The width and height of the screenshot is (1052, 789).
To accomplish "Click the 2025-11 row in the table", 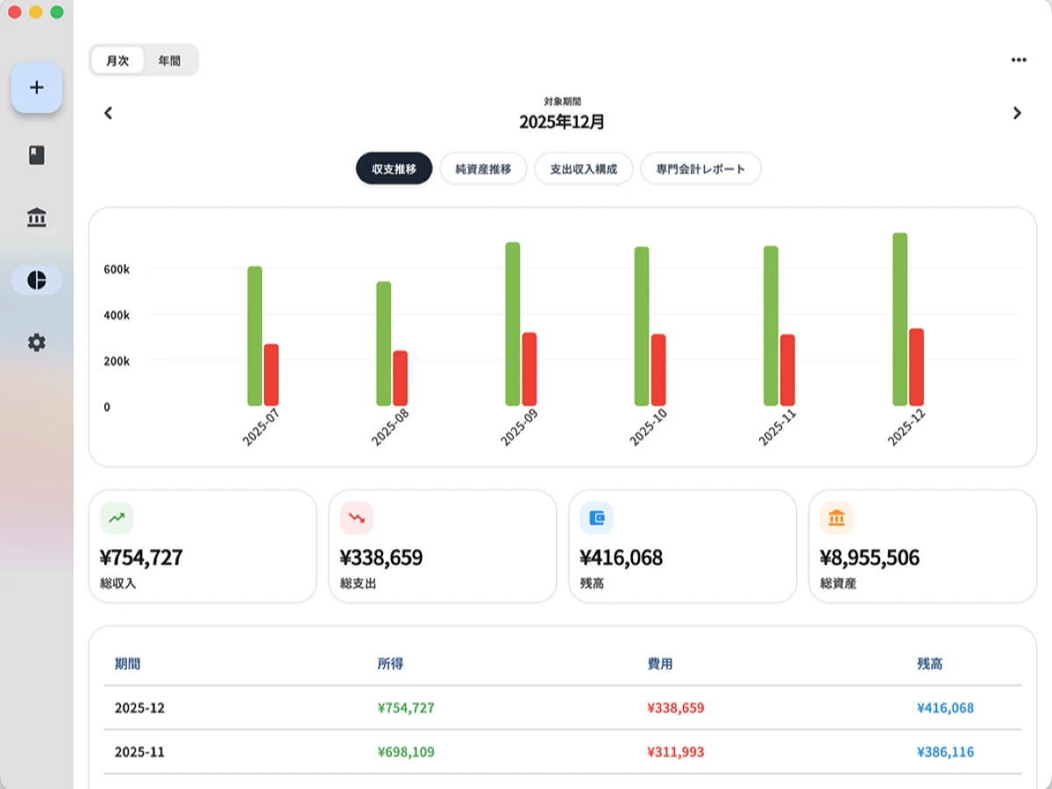I will click(561, 752).
